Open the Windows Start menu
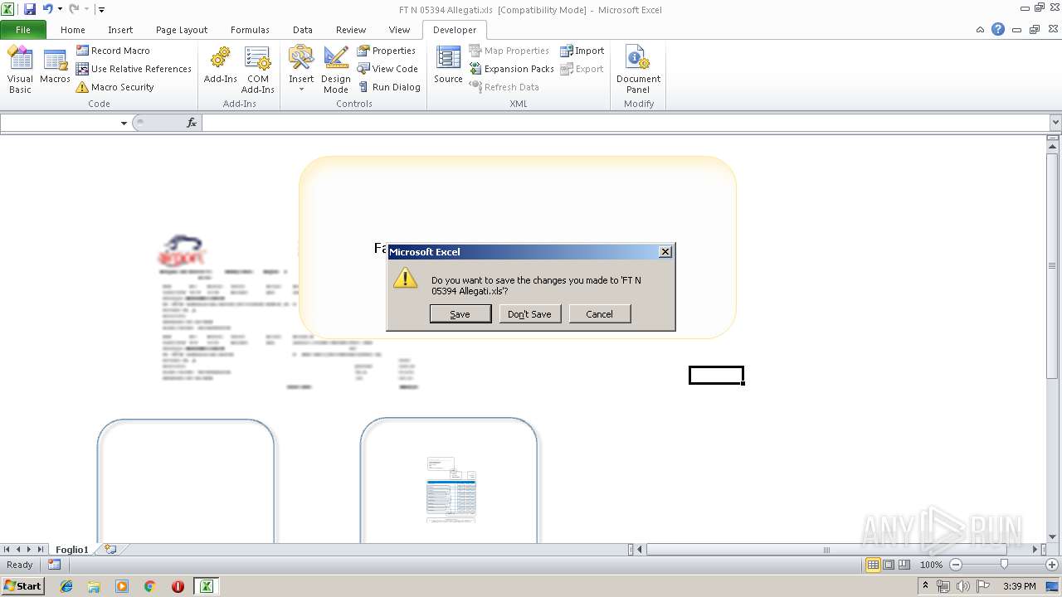The width and height of the screenshot is (1062, 597). pyautogui.click(x=22, y=586)
